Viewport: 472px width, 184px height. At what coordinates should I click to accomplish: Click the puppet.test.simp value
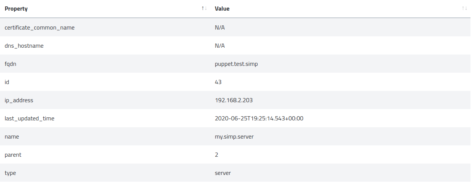click(236, 64)
